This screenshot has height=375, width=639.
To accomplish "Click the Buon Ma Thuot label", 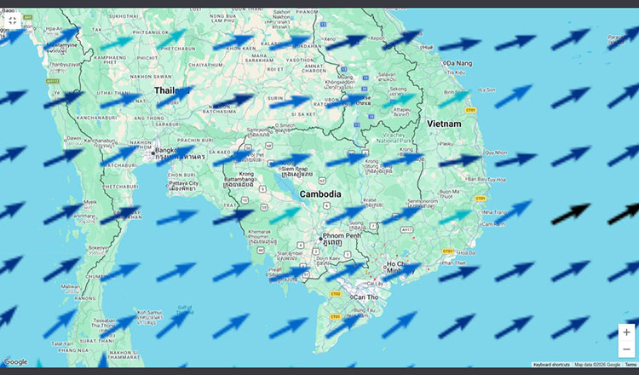I will pos(449,194).
